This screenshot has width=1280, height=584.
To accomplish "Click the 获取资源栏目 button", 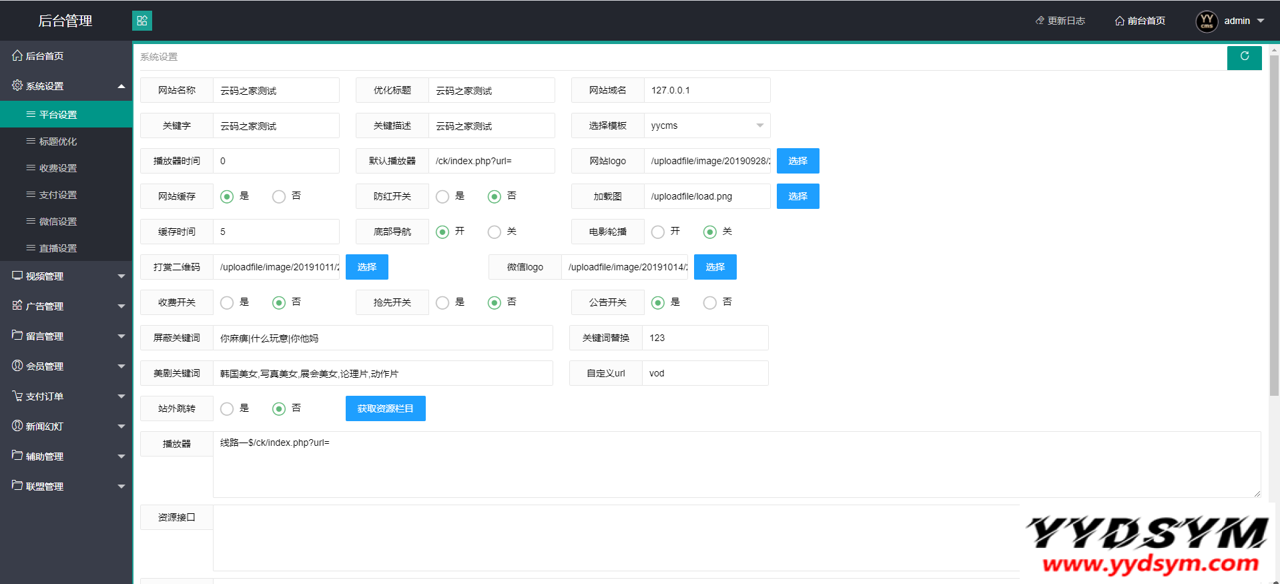I will [x=385, y=408].
